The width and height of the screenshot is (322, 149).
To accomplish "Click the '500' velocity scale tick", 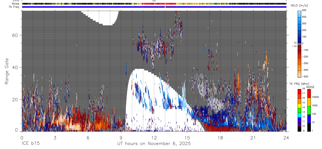I will click(x=305, y=10).
